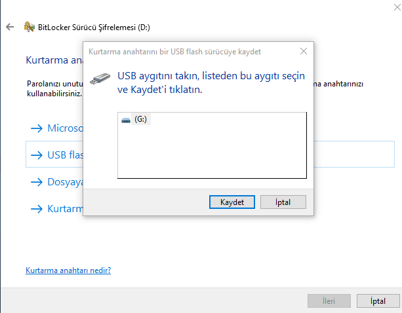This screenshot has height=313, width=402.
Task: Click the arrow beside the bottom Kurtarma option
Action: click(35, 209)
